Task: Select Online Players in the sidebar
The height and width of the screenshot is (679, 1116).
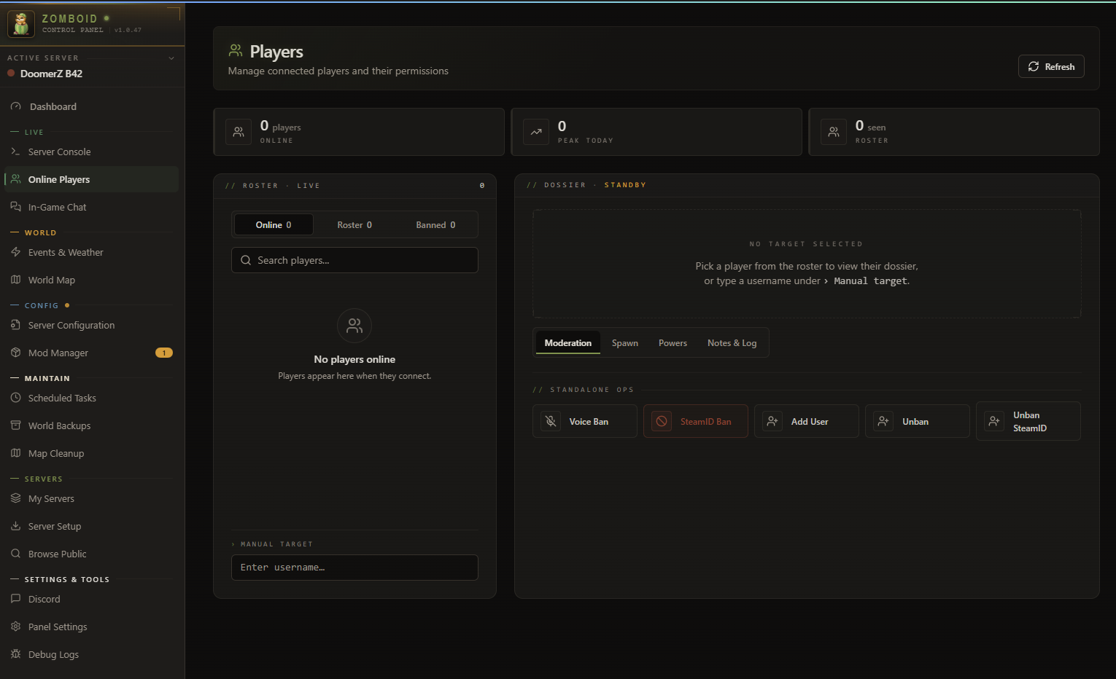Action: point(92,179)
